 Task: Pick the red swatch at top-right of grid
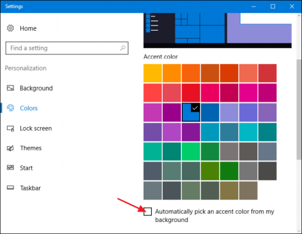267,73
